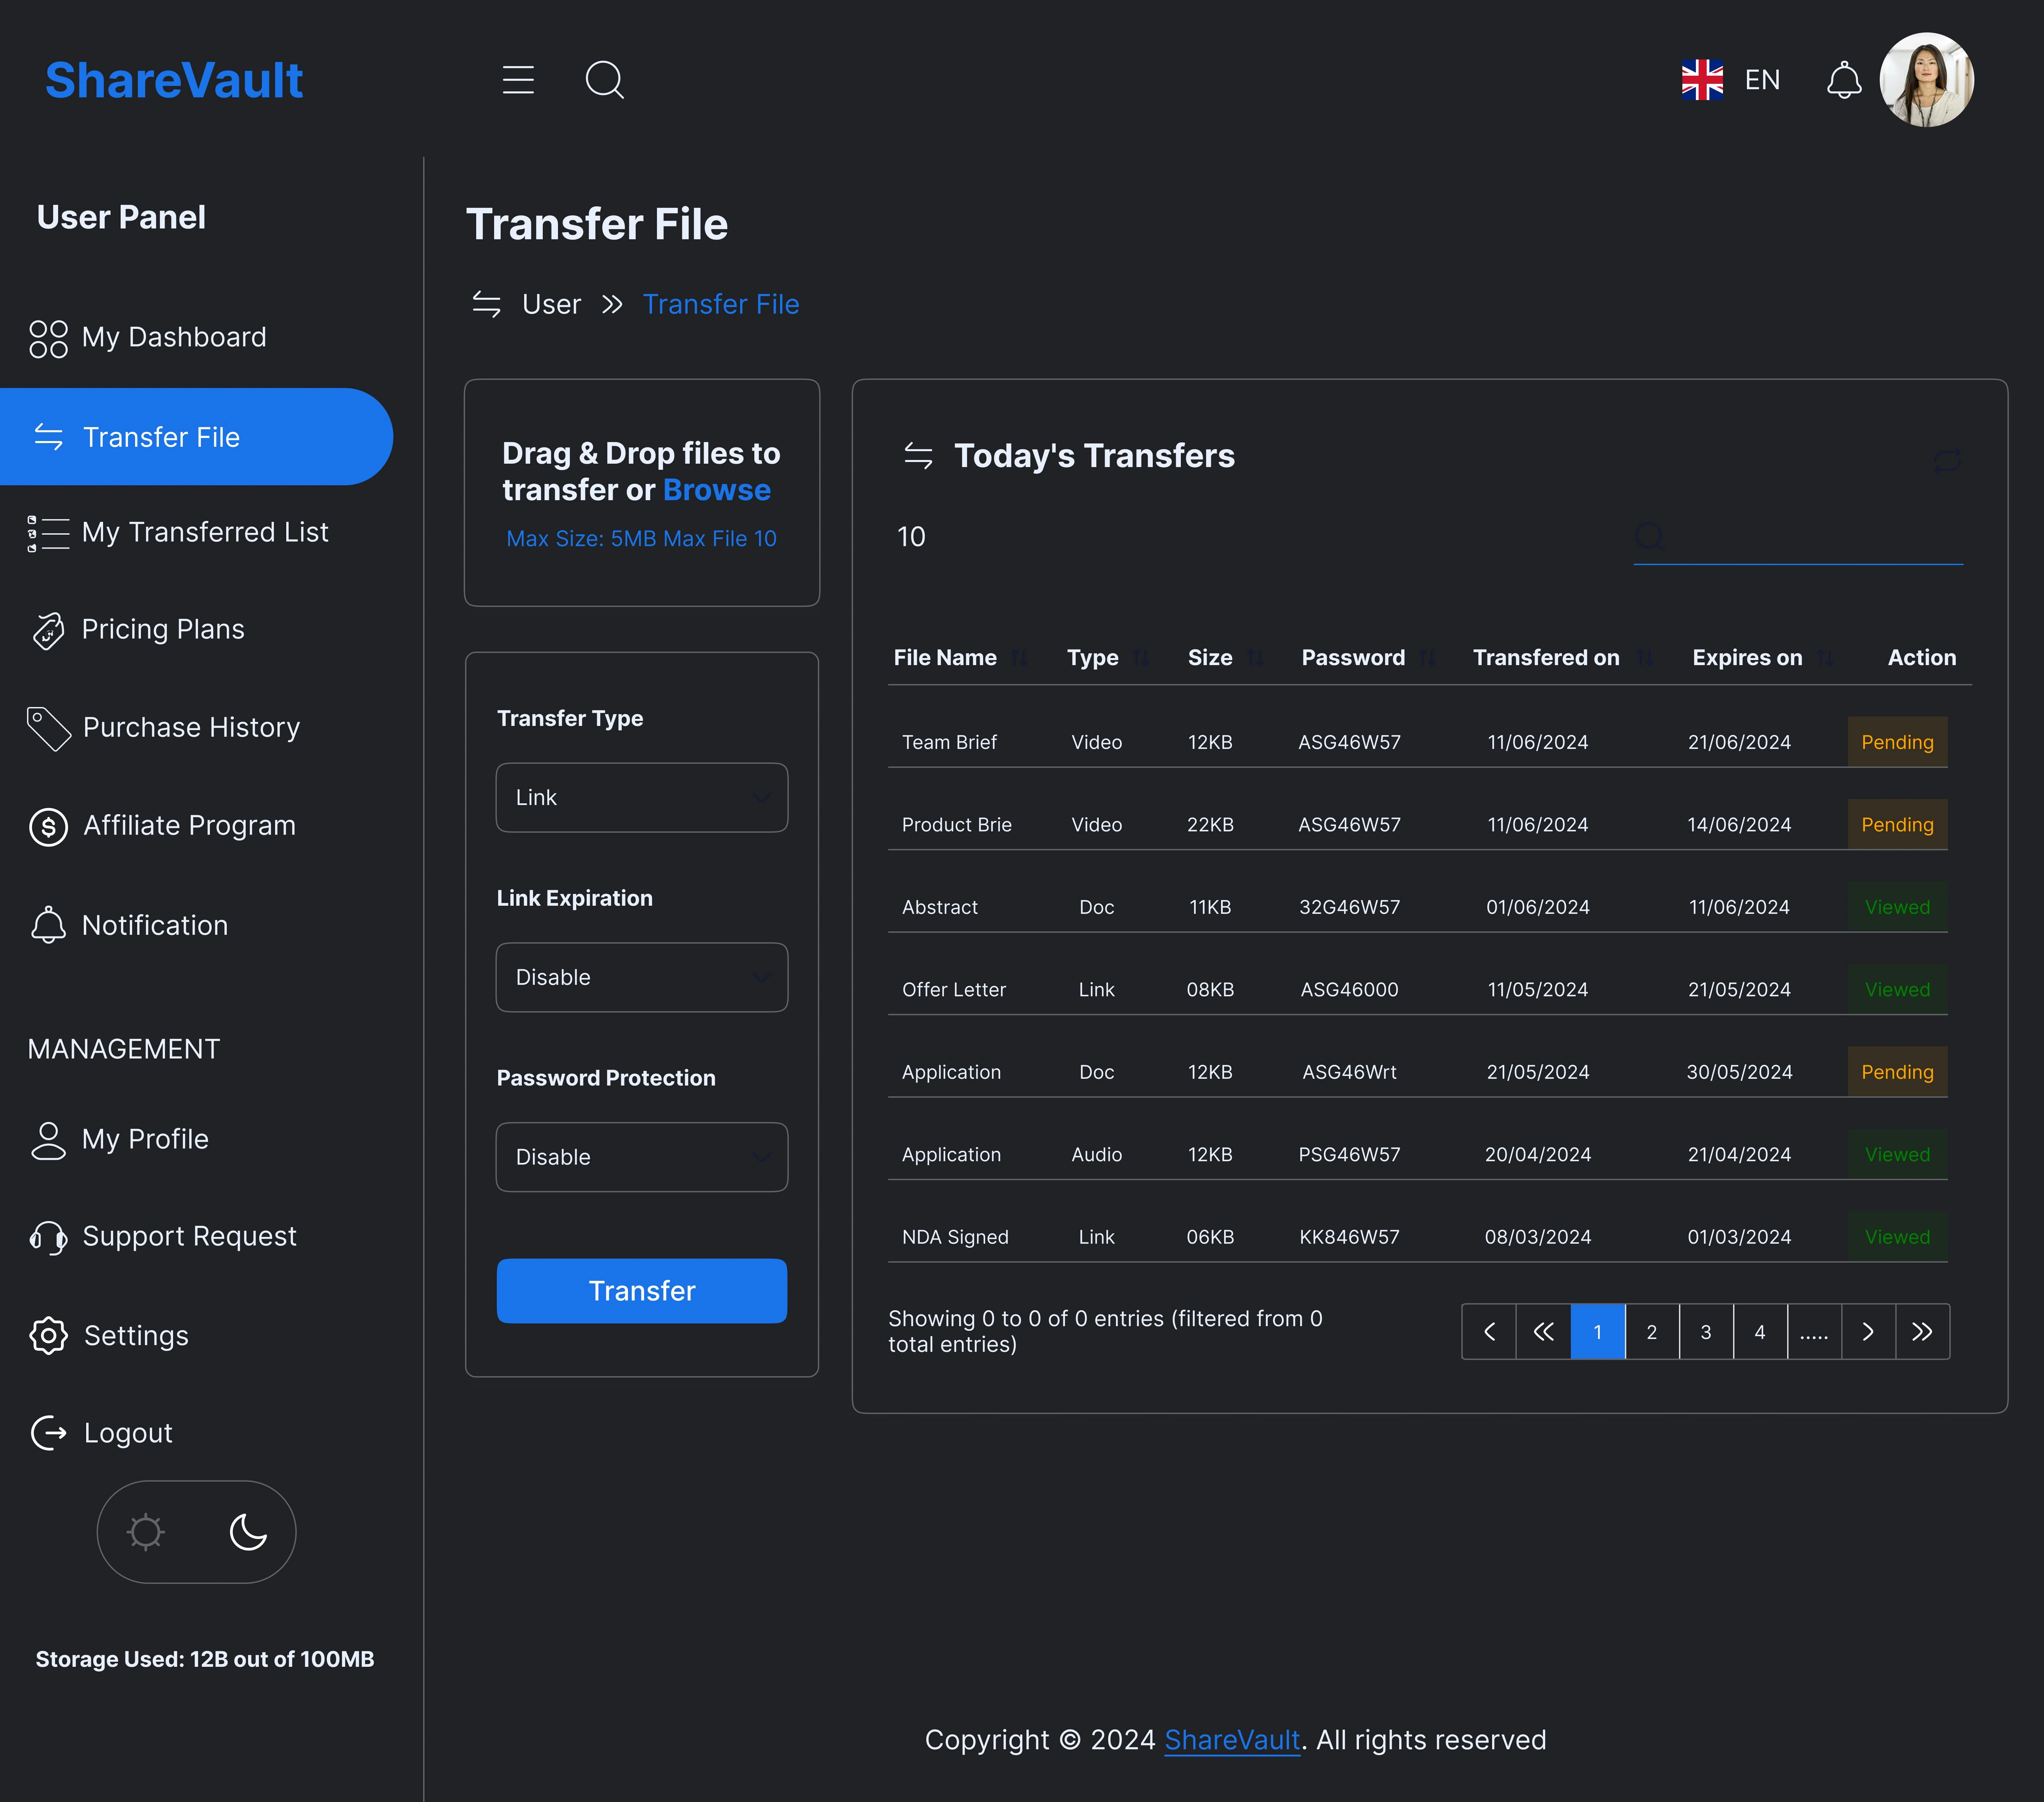Go to pagination page 2

1652,1332
